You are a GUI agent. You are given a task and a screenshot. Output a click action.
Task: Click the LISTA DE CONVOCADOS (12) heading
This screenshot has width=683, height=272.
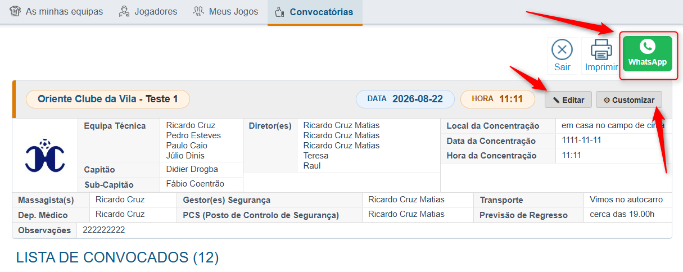(x=117, y=257)
